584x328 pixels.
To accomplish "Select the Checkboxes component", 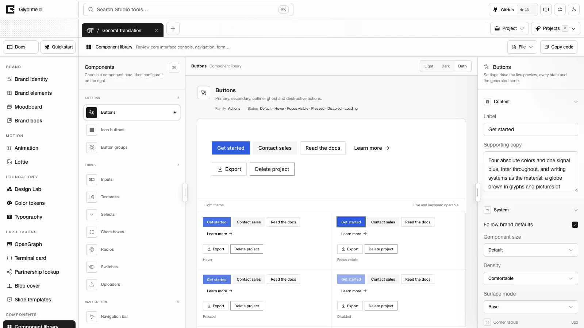I will [x=132, y=232].
